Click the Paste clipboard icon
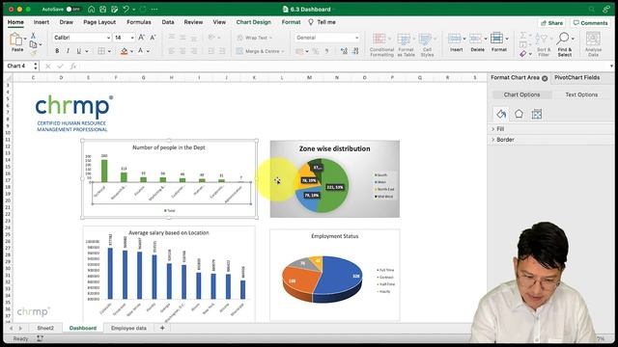Screen dimensions: 618x347 coord(16,40)
